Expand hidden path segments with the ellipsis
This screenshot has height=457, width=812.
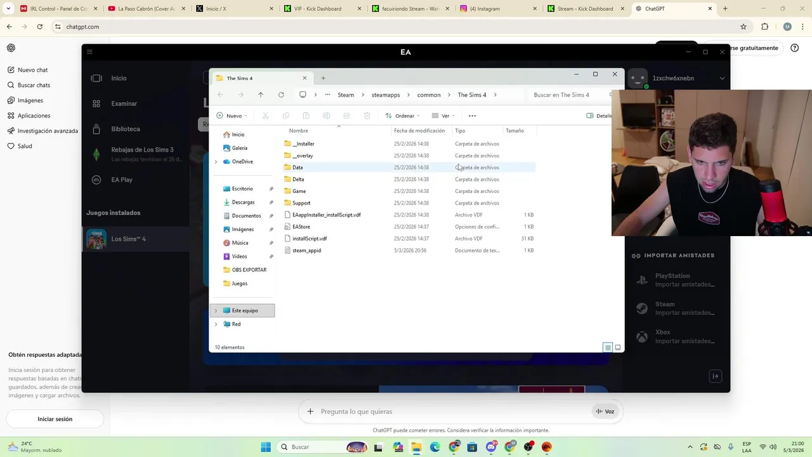[x=328, y=95]
